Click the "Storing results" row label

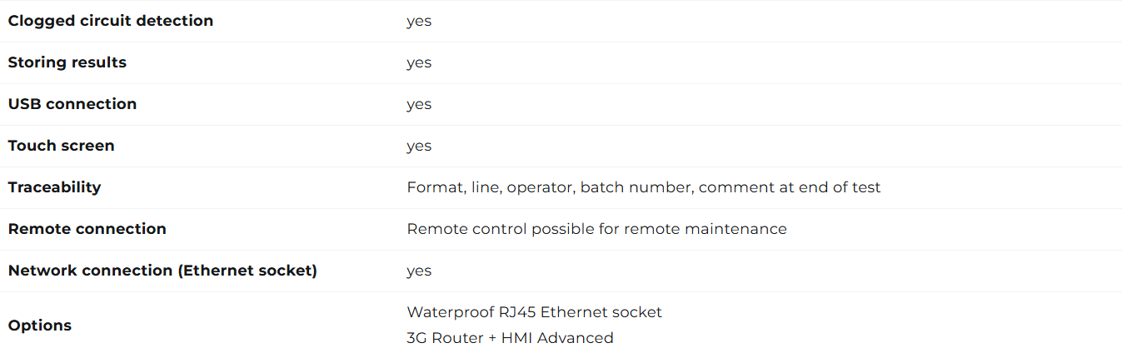click(67, 62)
